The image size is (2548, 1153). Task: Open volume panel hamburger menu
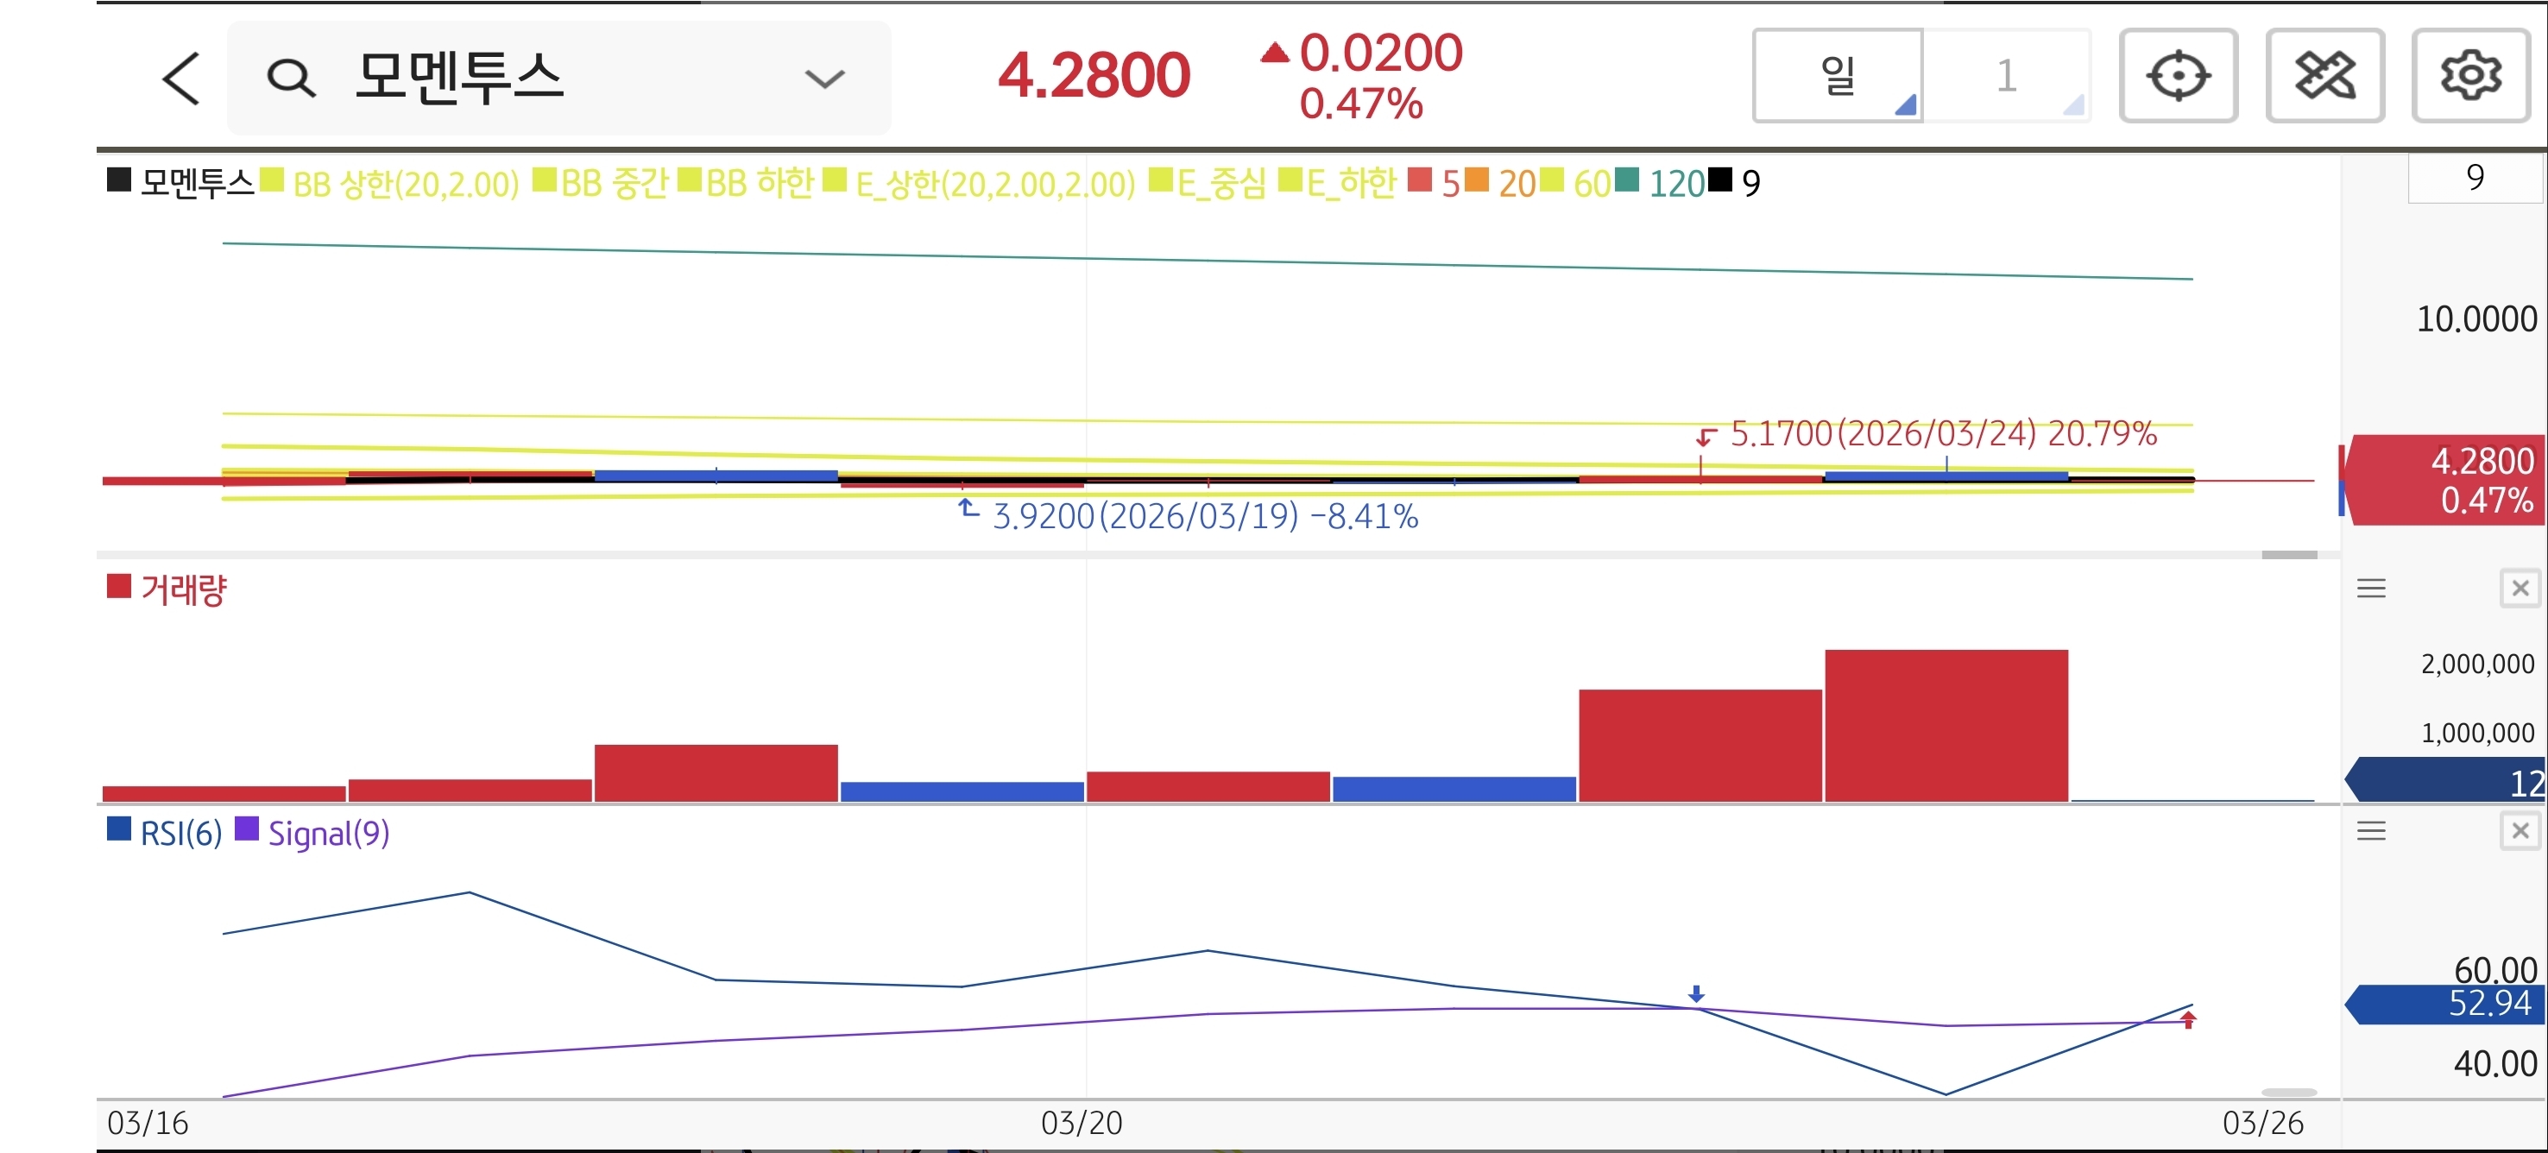tap(2371, 589)
